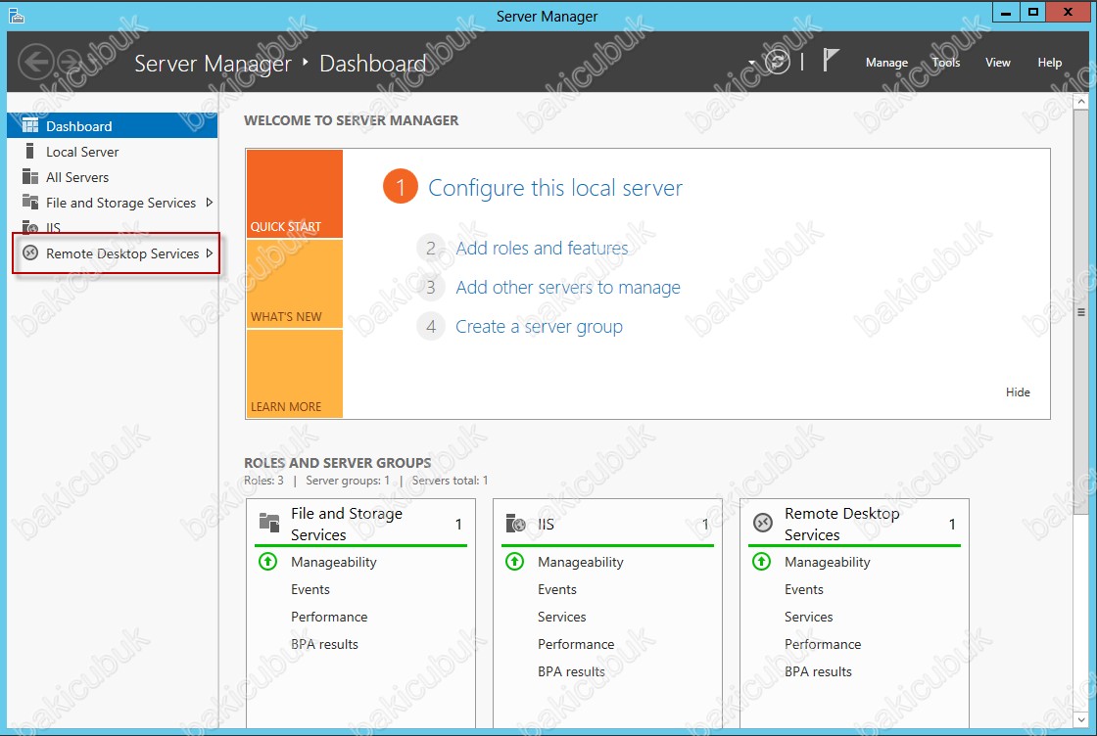Click the scrollbar down arrow
The width and height of the screenshot is (1097, 736).
click(1081, 718)
